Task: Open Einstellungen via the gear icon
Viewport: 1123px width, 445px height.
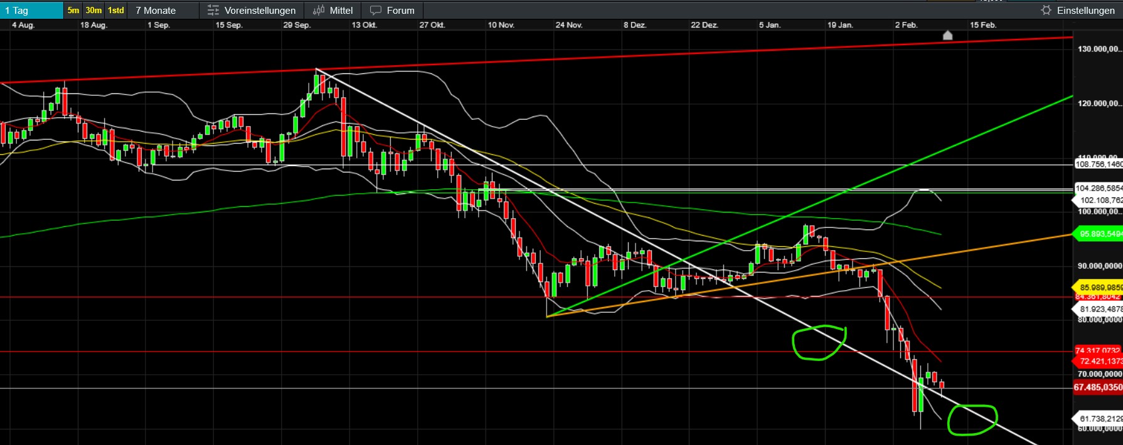Action: (x=1046, y=10)
